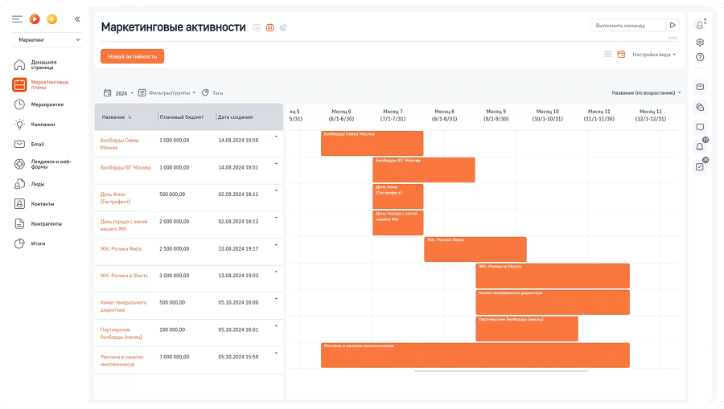This screenshot has width=724, height=409.
Task: Click the yellow plus quick-add icon
Action: (x=52, y=18)
